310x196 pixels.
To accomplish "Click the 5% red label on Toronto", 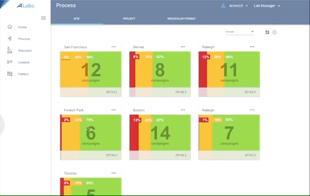I will tap(66, 183).
